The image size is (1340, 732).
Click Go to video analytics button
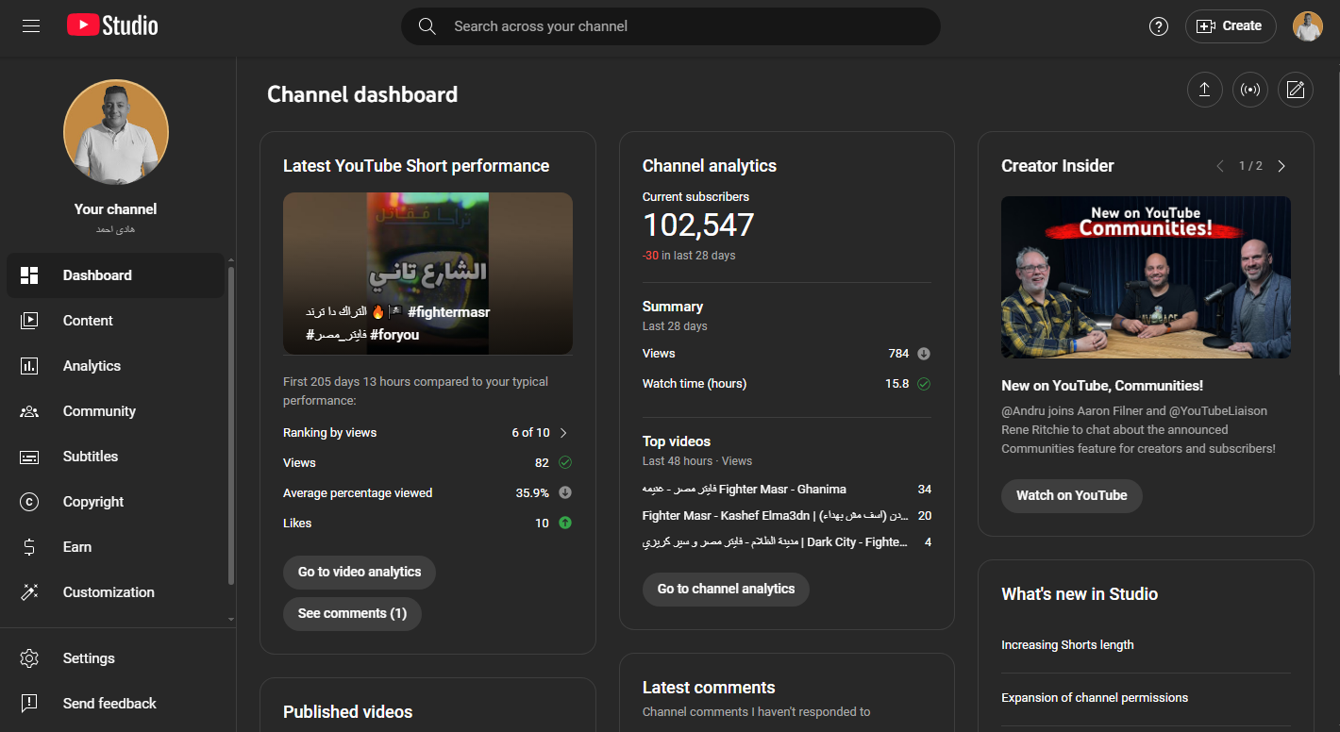tap(360, 572)
